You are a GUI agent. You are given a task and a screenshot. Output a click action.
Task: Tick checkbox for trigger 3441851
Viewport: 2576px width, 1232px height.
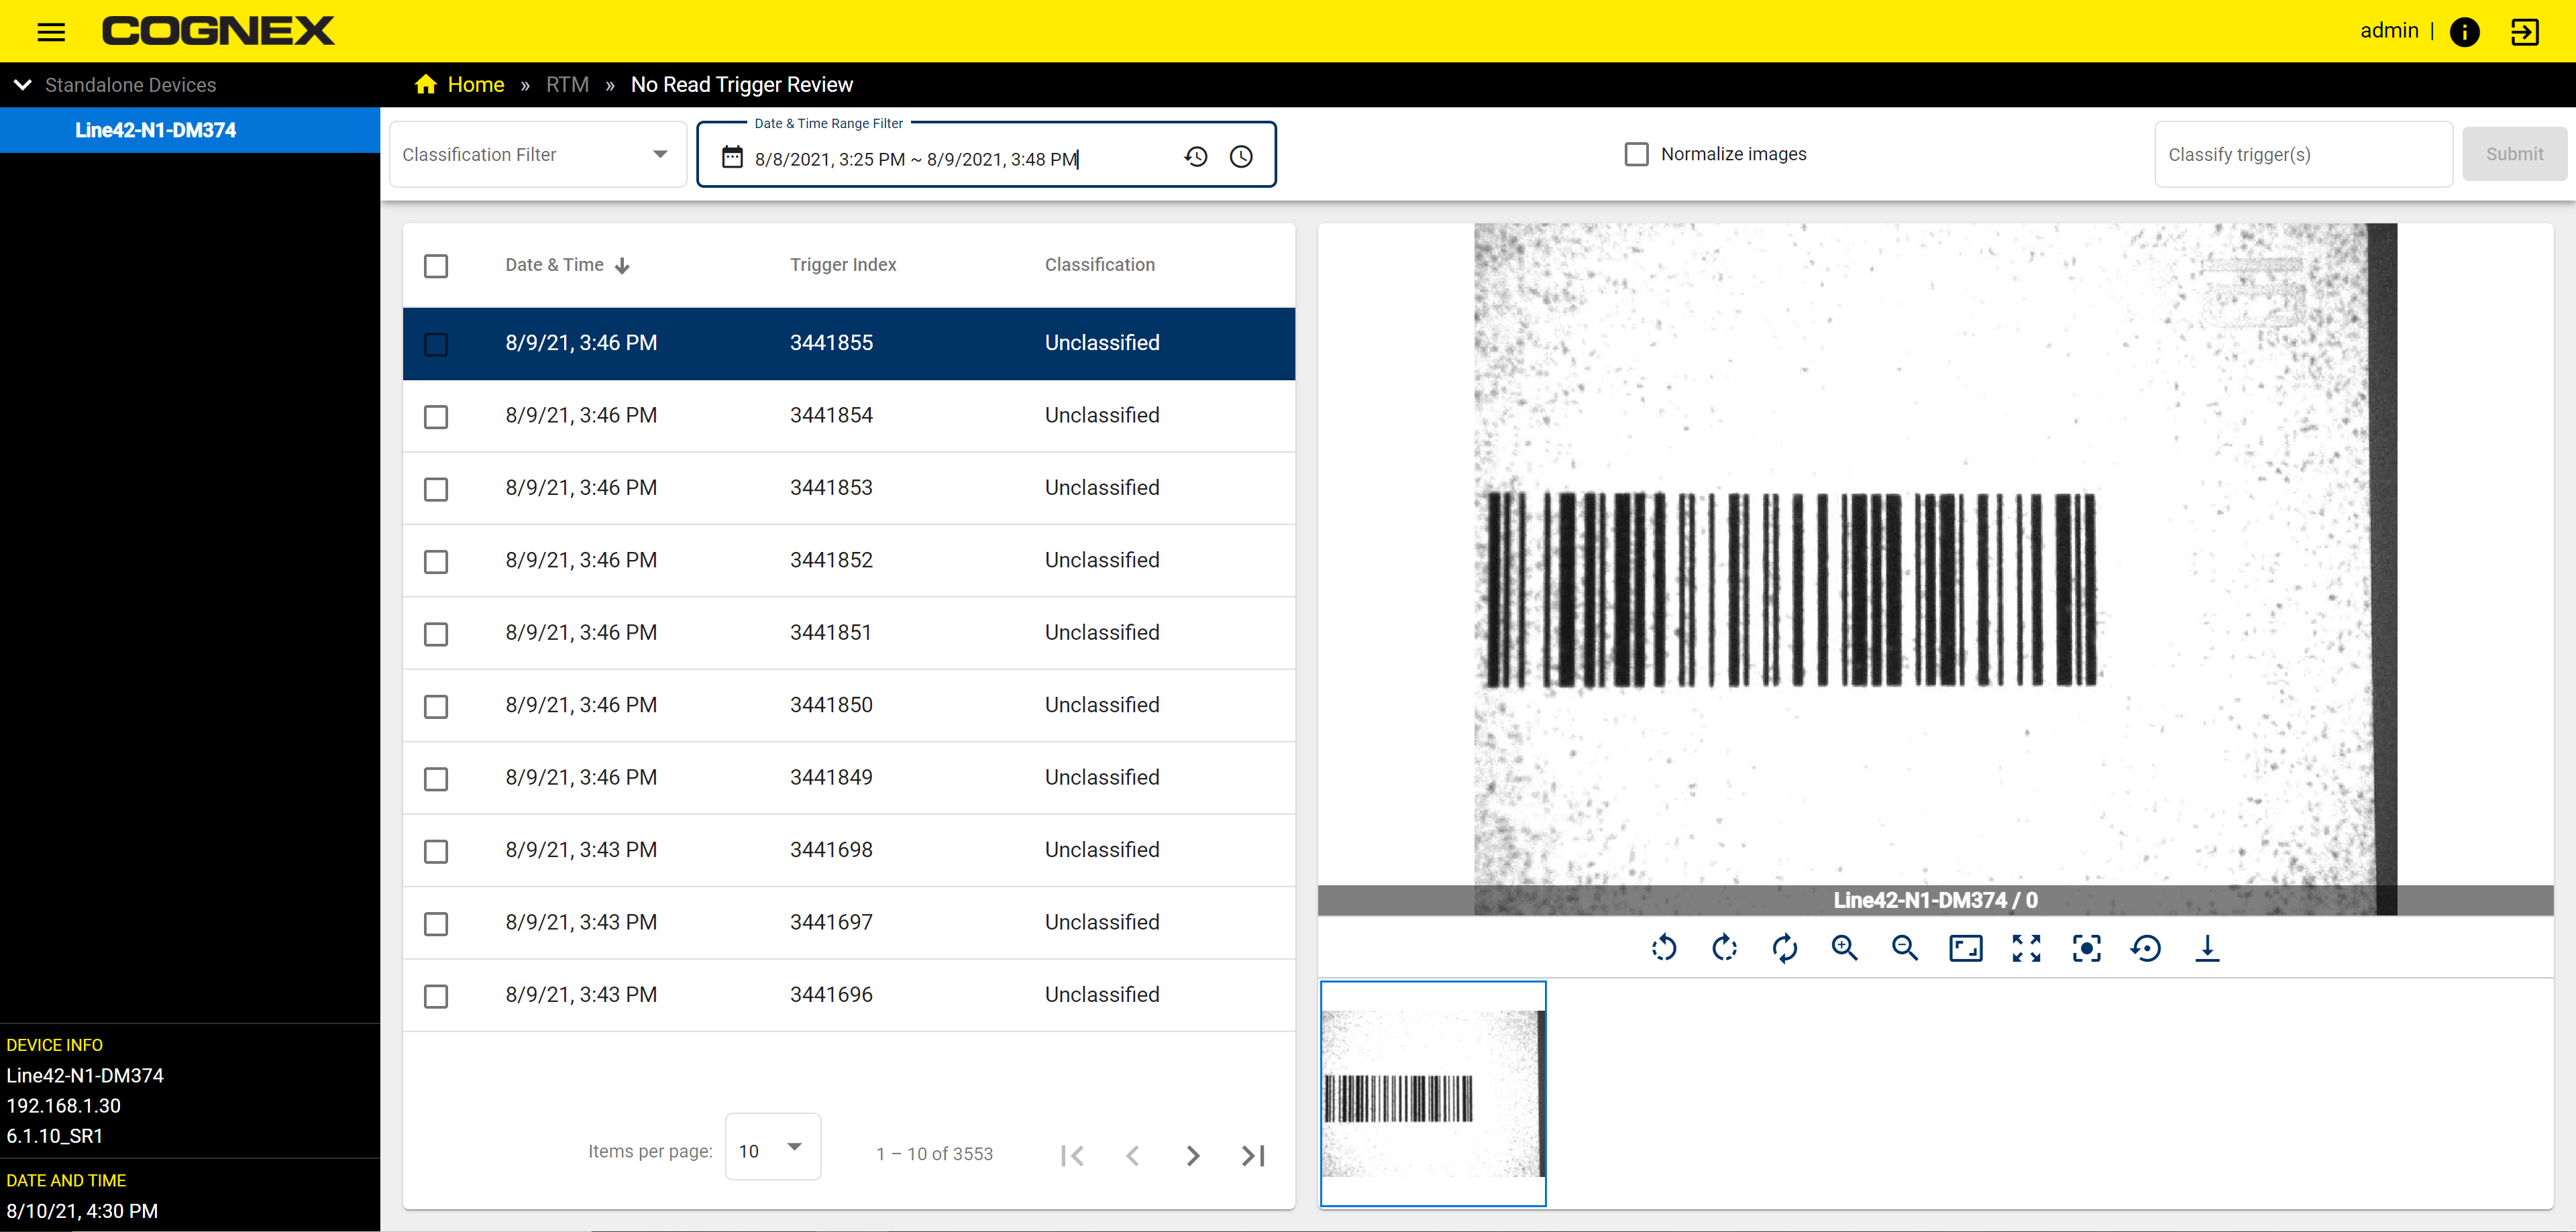tap(436, 634)
